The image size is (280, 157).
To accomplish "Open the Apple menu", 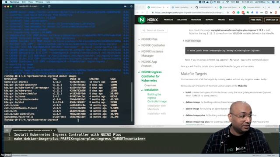I will point(6,2).
